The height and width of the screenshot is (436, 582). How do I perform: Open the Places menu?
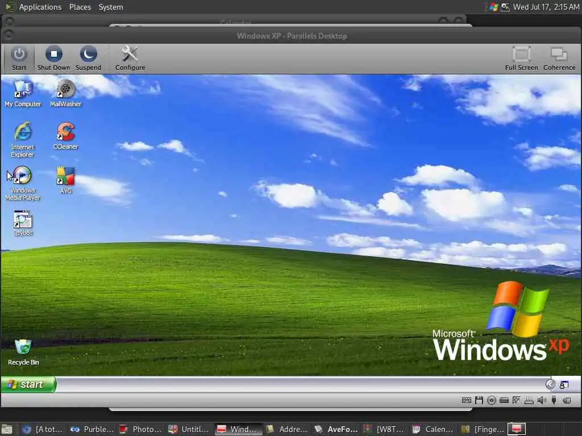pos(80,7)
